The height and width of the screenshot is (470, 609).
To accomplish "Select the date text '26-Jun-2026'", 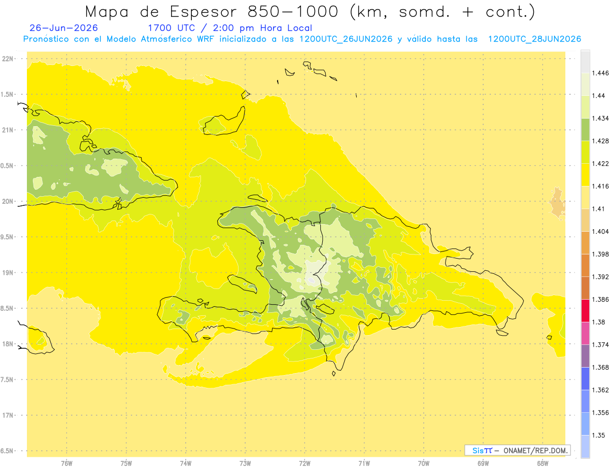I will 64,28.
